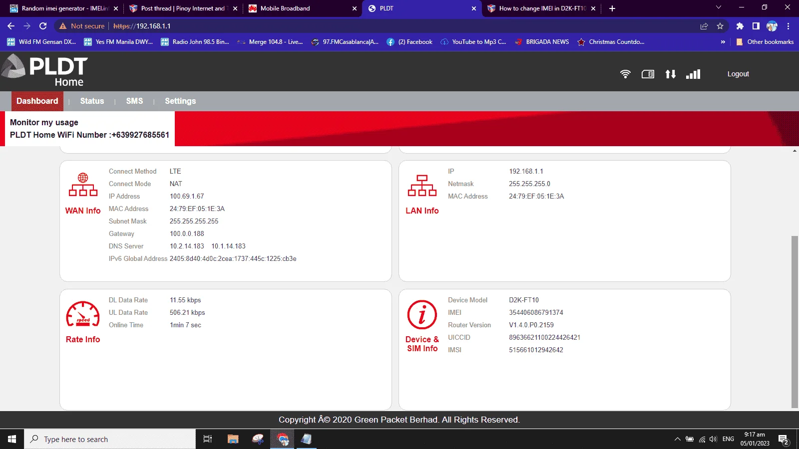Open Christmas Countdown bookmark
Screen dimensions: 799x449
point(611,42)
